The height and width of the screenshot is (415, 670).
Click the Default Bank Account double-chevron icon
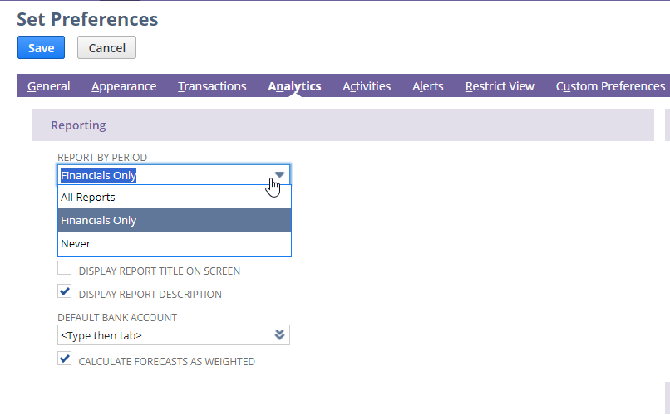tap(279, 334)
